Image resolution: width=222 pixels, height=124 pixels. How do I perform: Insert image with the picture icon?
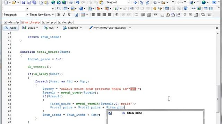click(199, 9)
